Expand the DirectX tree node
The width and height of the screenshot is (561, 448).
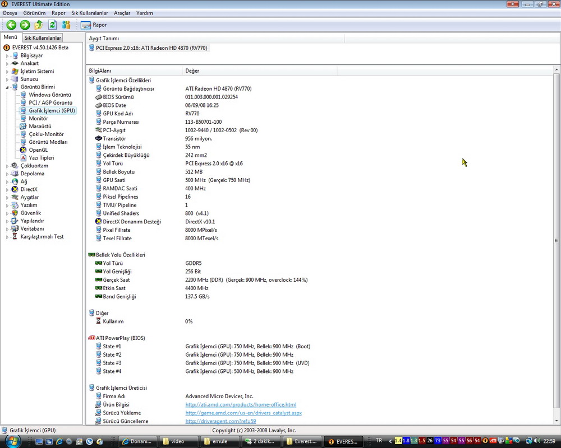[7, 189]
